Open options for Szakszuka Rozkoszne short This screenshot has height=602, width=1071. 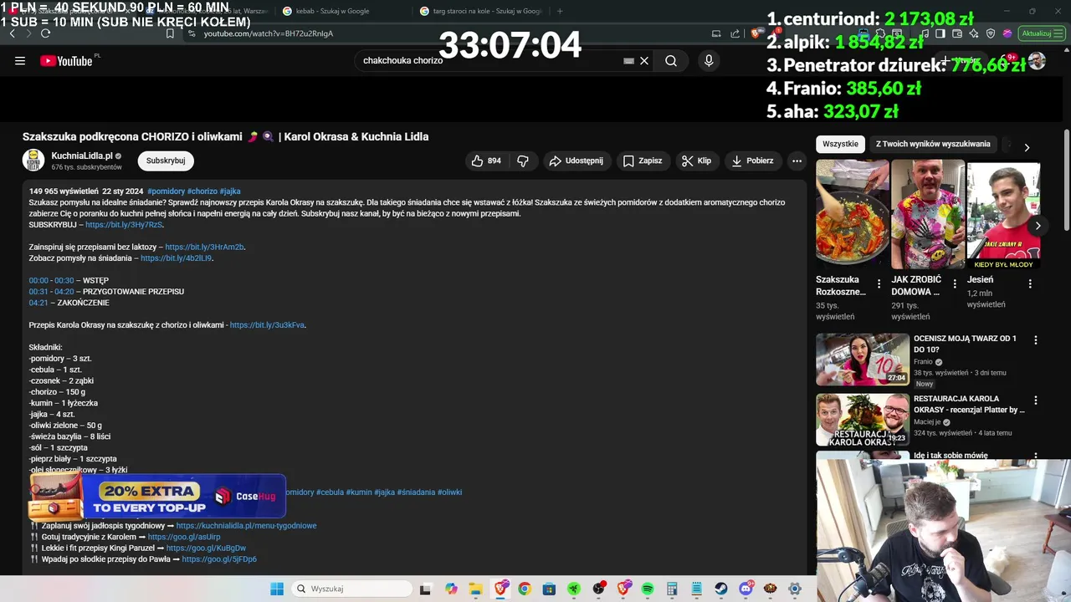[x=879, y=284]
